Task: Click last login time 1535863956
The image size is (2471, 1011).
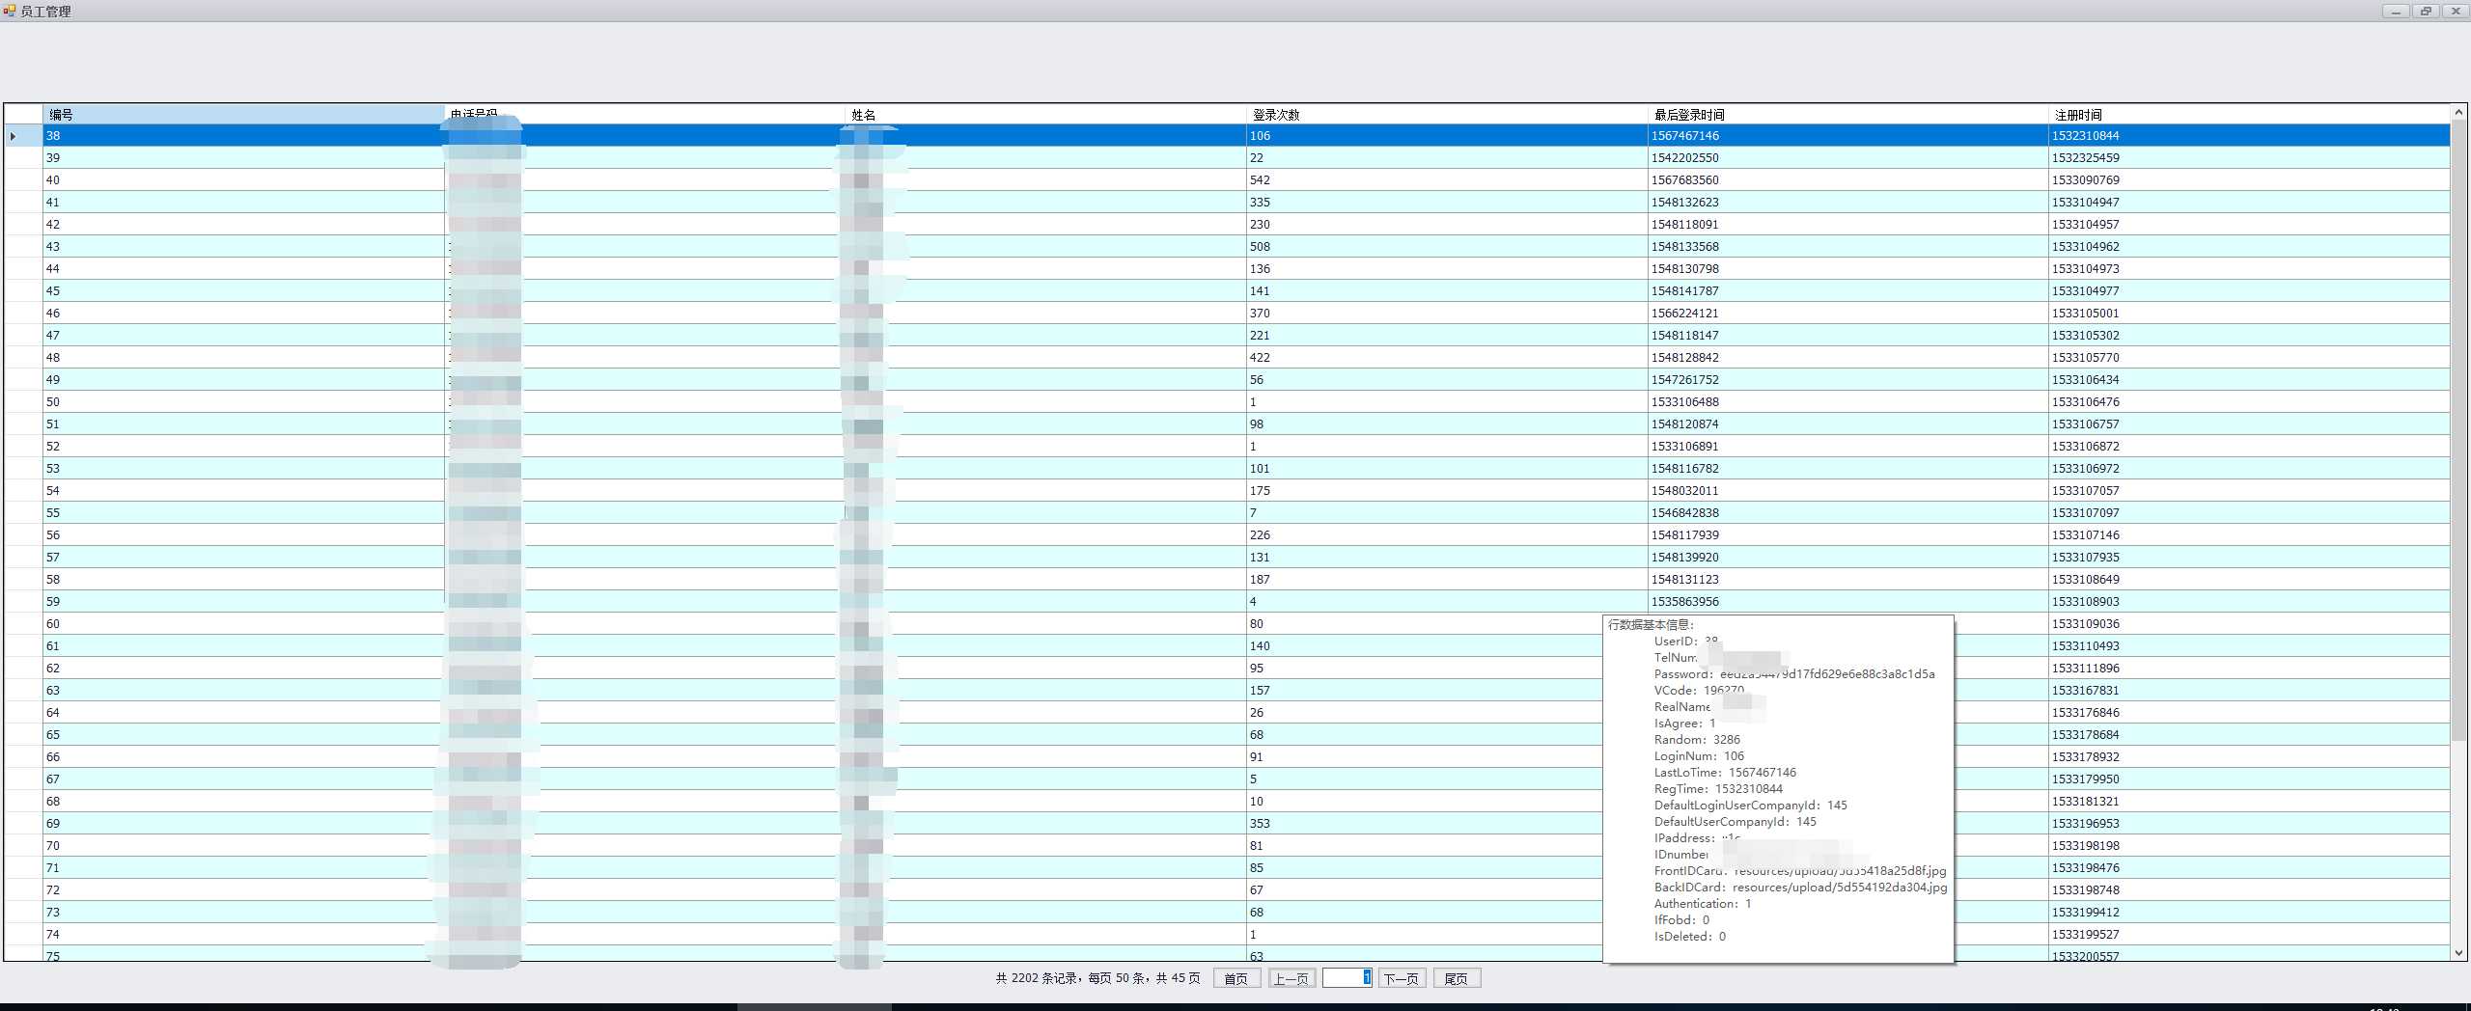Action: click(1847, 601)
